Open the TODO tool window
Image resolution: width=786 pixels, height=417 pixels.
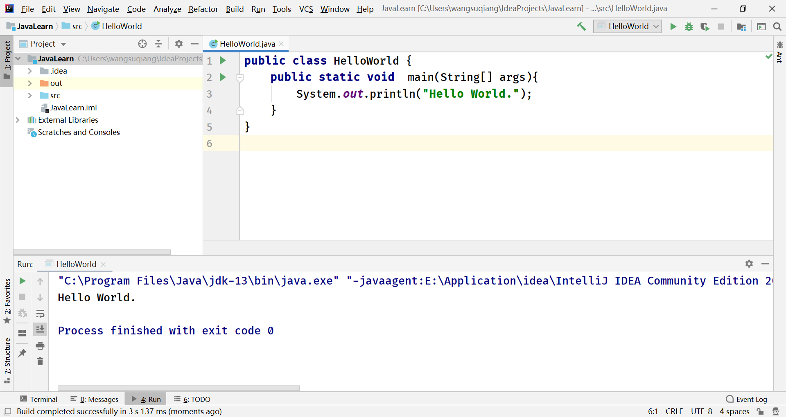[x=192, y=399]
